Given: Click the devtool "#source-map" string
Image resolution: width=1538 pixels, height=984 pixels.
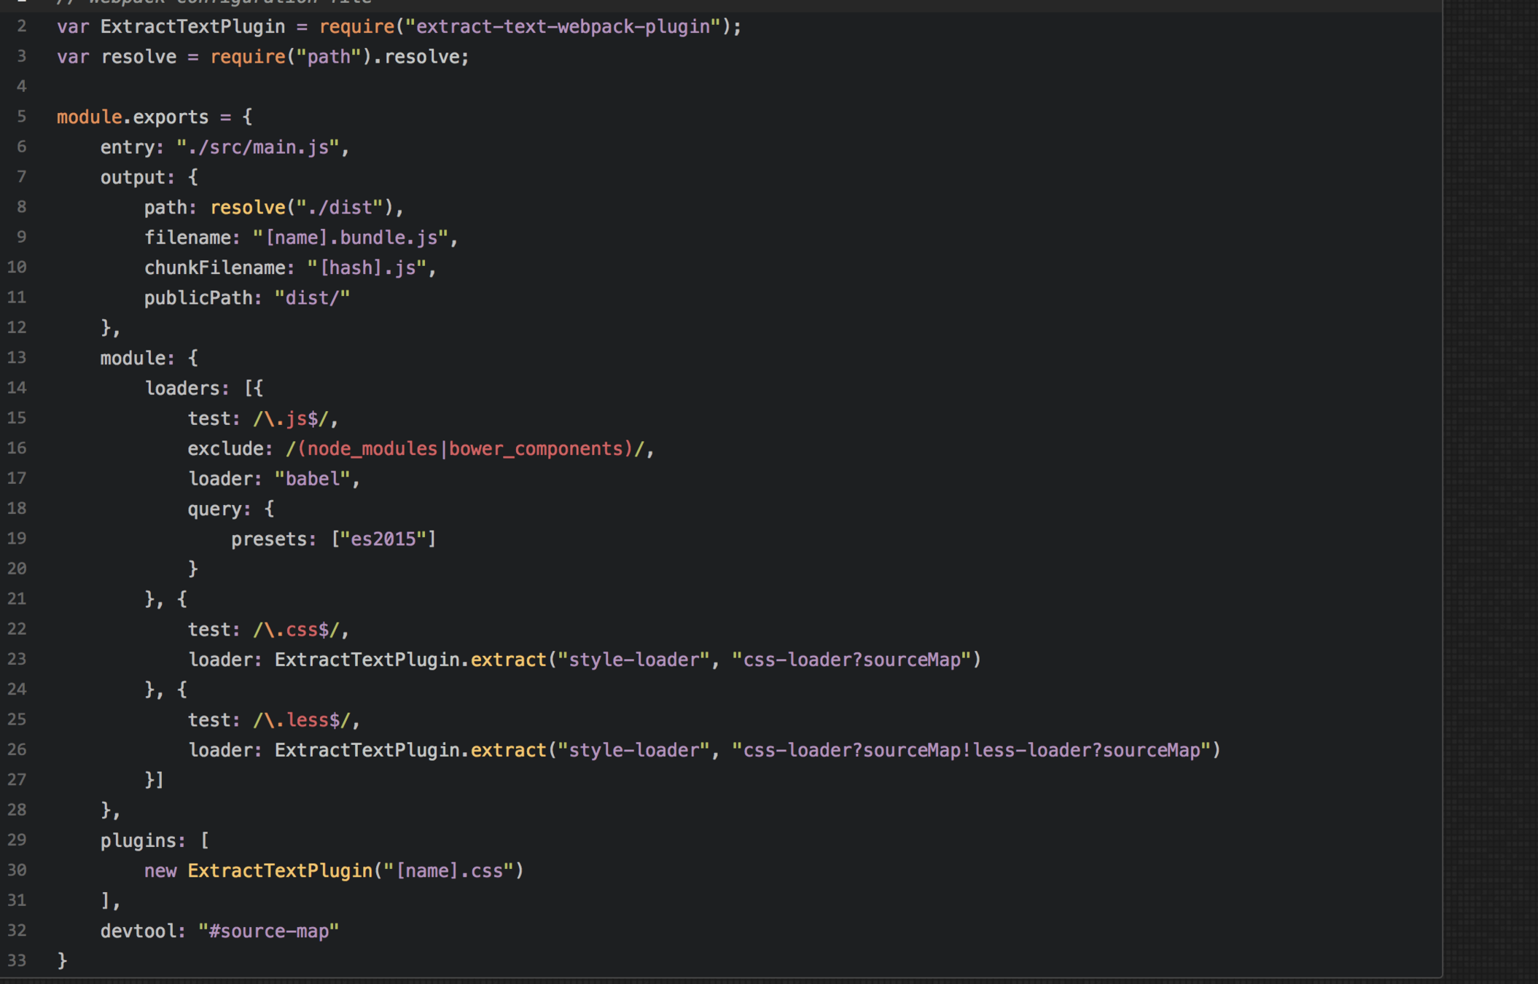Looking at the screenshot, I should pyautogui.click(x=268, y=931).
